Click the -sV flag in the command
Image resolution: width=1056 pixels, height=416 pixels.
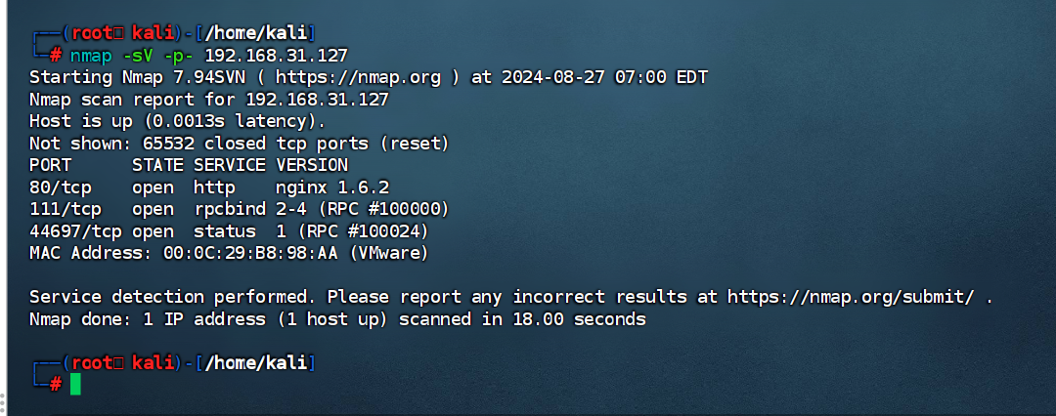click(137, 55)
